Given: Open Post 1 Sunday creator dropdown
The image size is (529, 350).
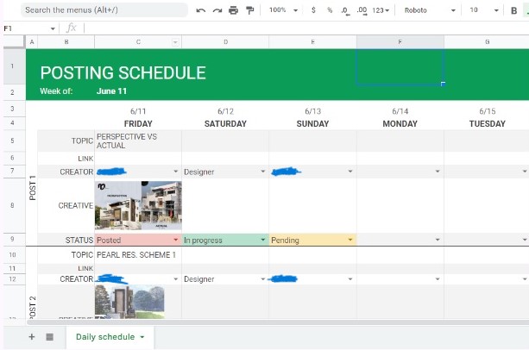Looking at the screenshot, I should (x=350, y=172).
